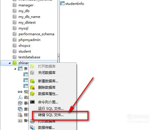Select 命令列介面... from context menu
The image size is (156, 130).
pyautogui.click(x=48, y=102)
